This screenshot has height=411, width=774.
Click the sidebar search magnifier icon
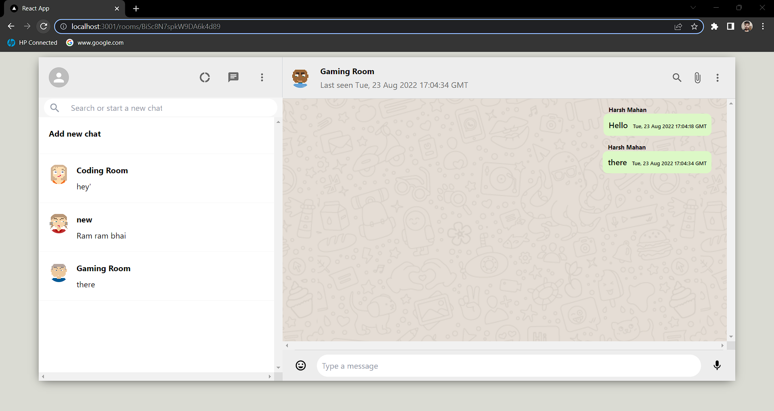click(x=55, y=108)
